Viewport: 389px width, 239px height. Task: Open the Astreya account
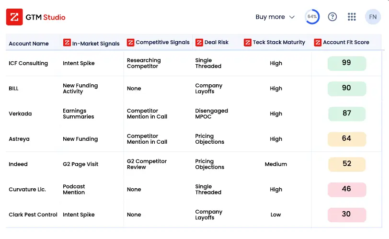click(19, 139)
